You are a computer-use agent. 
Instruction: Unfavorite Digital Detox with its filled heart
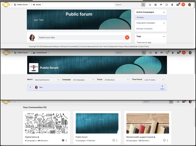pos(63,140)
